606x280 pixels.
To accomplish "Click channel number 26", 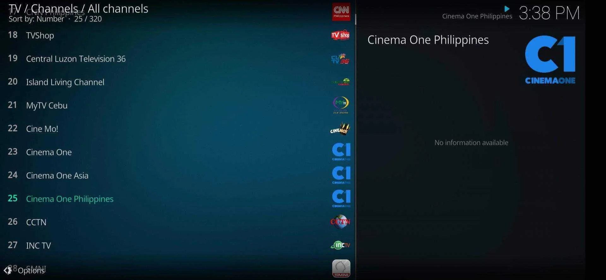I will (12, 222).
